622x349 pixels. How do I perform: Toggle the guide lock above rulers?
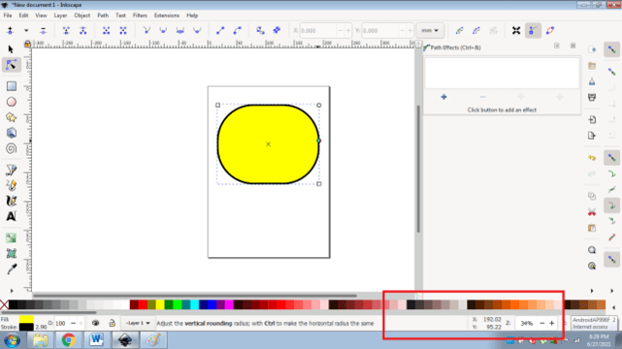[27, 44]
